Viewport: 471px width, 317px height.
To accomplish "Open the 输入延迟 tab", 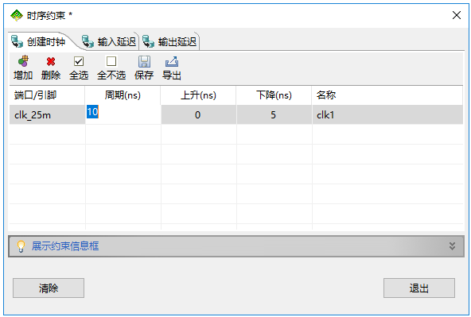I will [x=109, y=41].
